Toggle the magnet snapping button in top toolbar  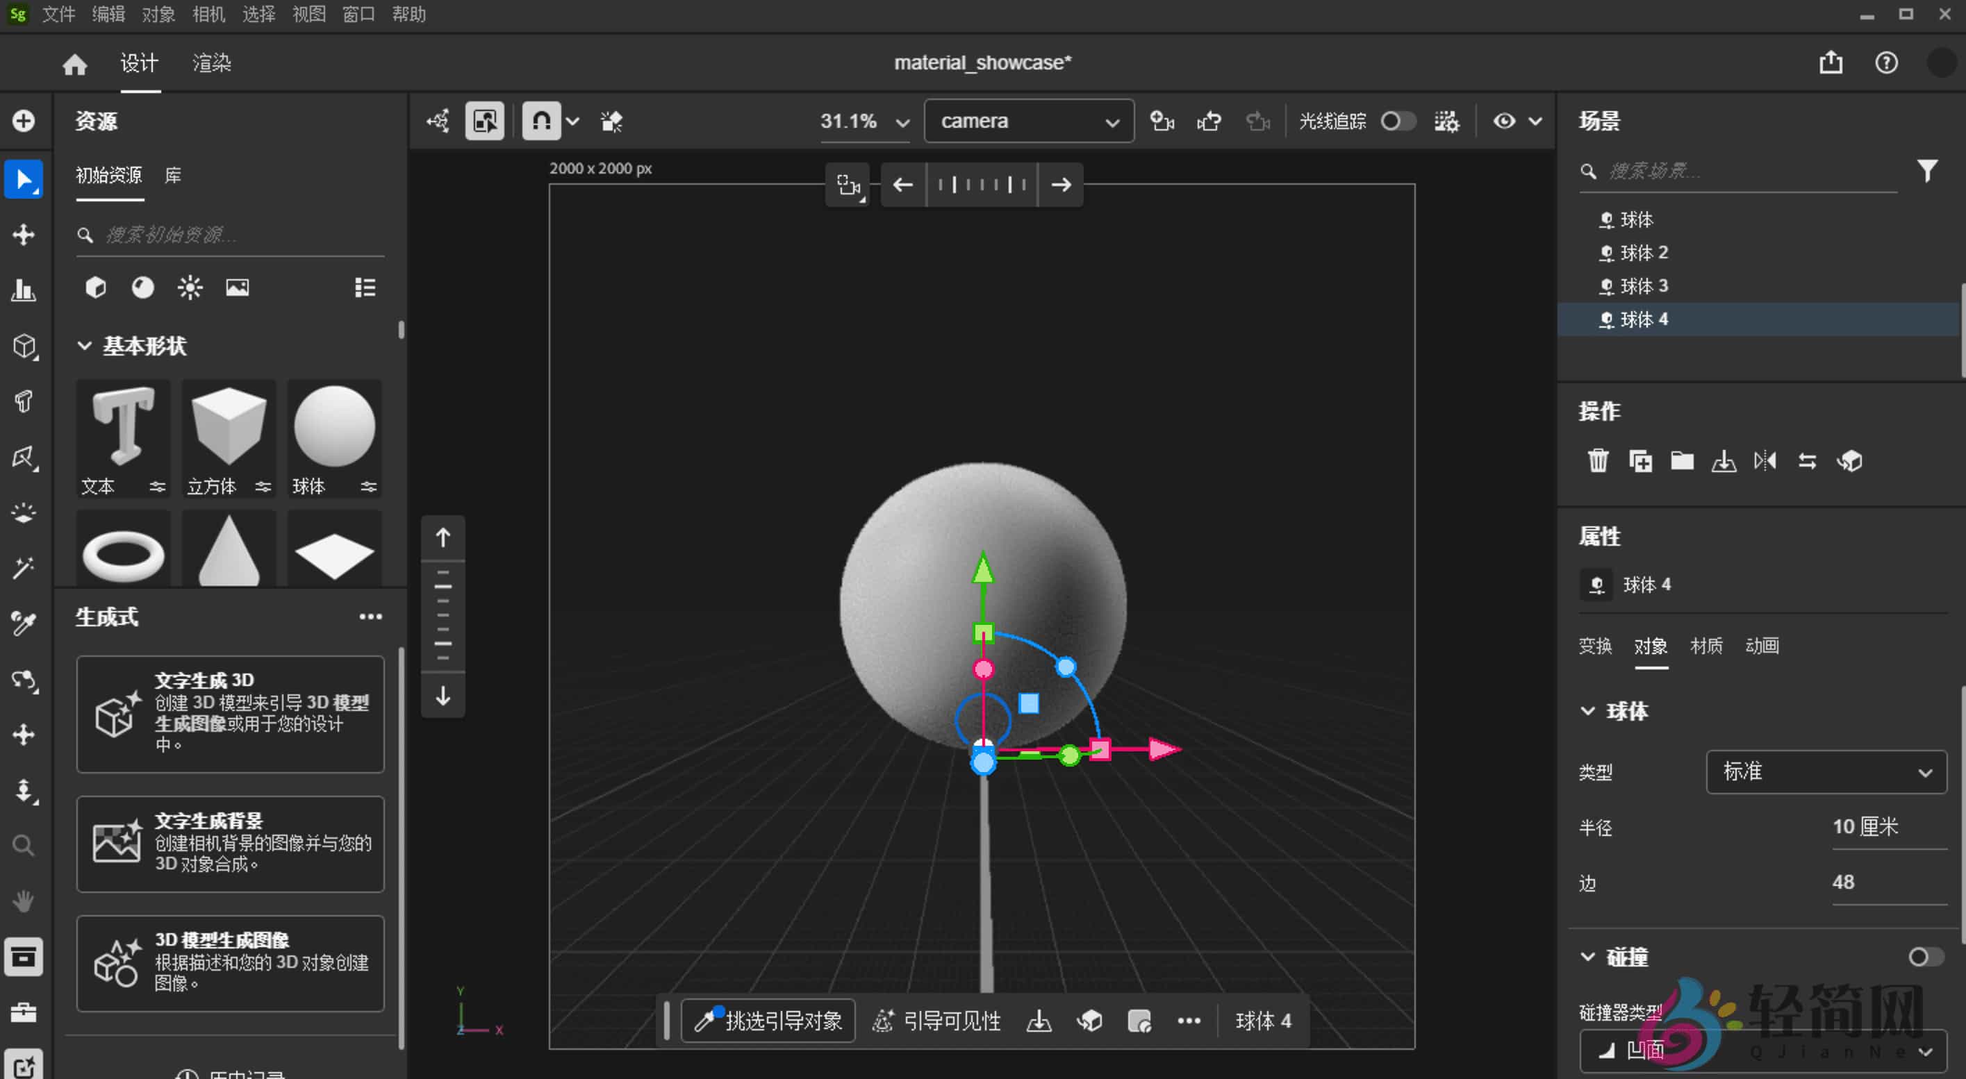[x=543, y=121]
